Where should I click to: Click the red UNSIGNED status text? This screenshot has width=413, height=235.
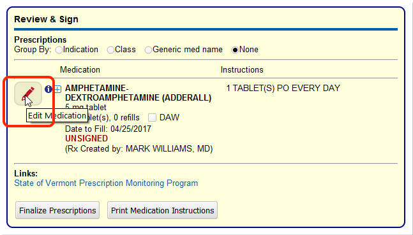point(86,138)
